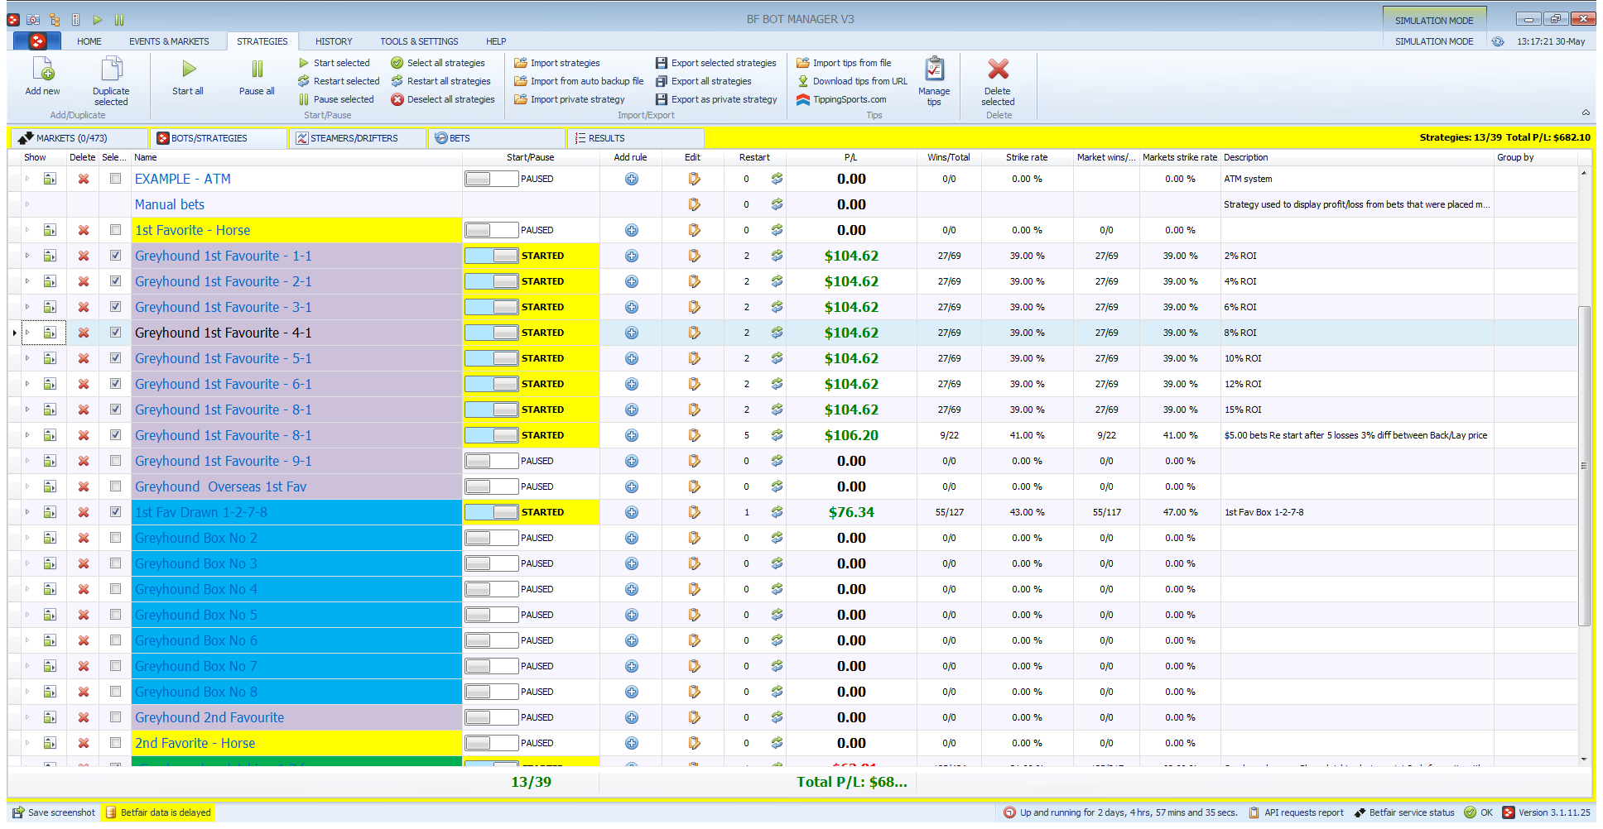Screen dimensions: 1603x829
Task: Start Greyhound Overseas 1st Fav via toggle
Action: click(x=491, y=486)
